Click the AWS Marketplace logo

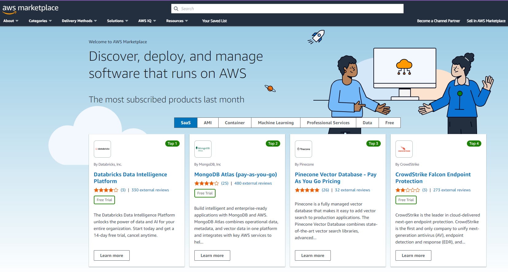(30, 9)
